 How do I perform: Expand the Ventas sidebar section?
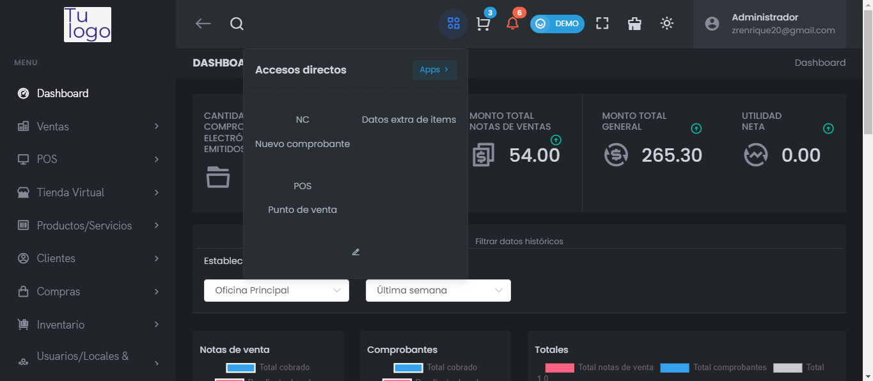(x=53, y=126)
